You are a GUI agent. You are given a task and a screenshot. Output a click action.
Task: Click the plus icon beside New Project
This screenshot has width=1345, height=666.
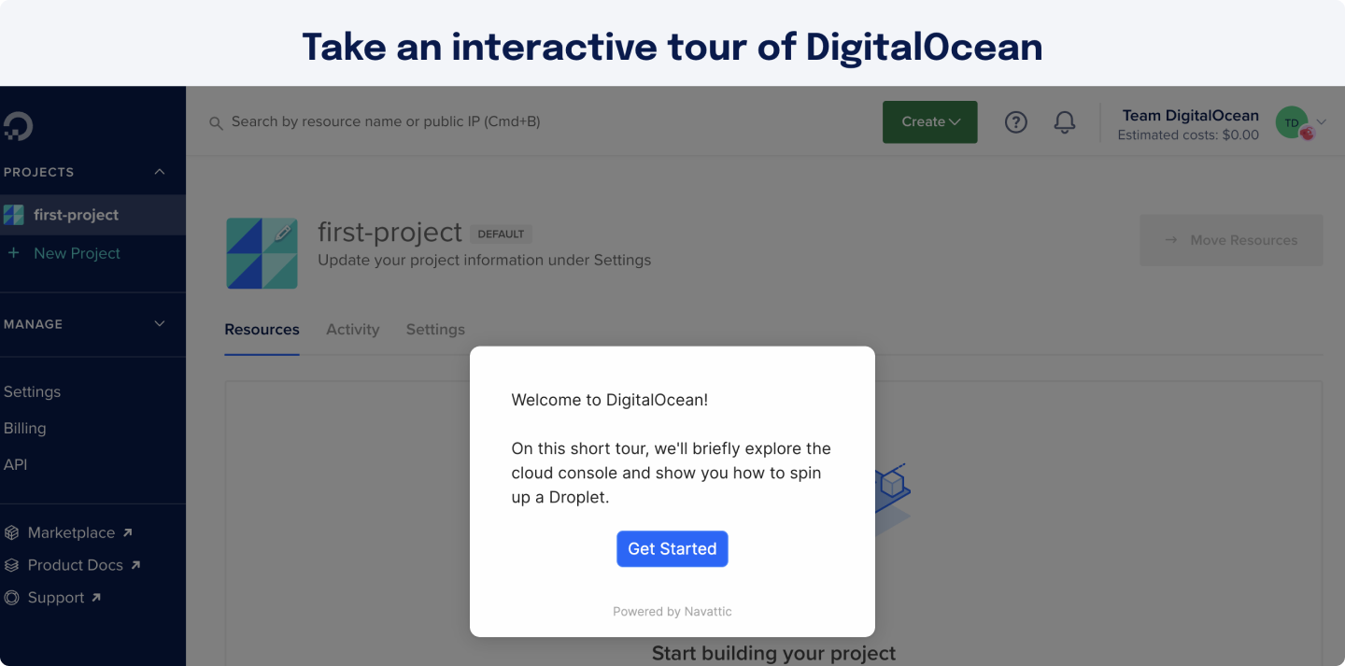click(x=13, y=253)
